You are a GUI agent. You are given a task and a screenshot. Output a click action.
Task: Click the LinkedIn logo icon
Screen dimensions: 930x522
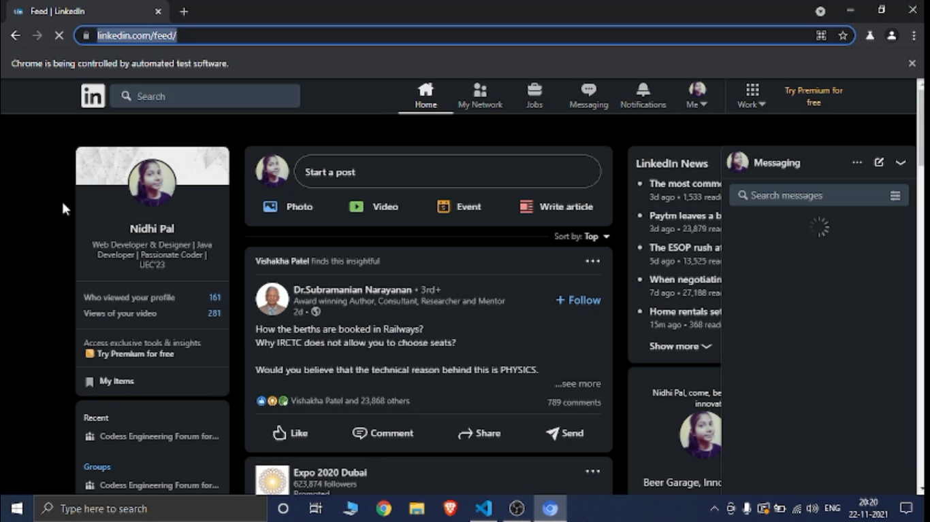click(x=93, y=96)
